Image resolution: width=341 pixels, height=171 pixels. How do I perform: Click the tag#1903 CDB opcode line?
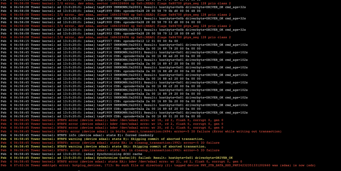(101, 33)
